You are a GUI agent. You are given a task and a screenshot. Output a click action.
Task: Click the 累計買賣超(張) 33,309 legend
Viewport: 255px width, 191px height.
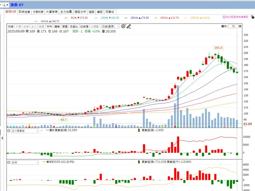(61, 130)
